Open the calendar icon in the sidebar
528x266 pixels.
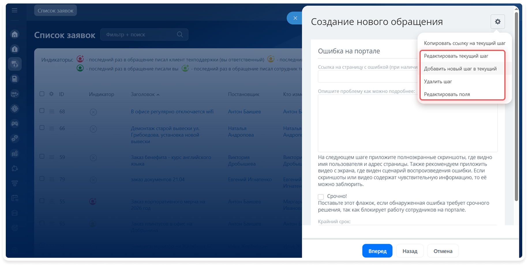[15, 198]
